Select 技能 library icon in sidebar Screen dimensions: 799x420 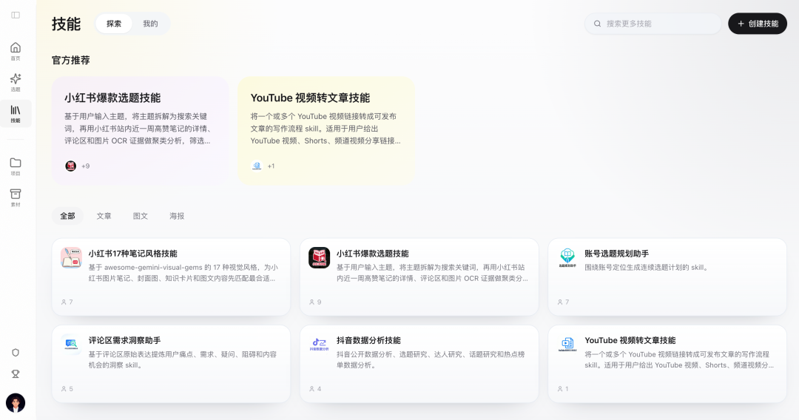click(16, 110)
